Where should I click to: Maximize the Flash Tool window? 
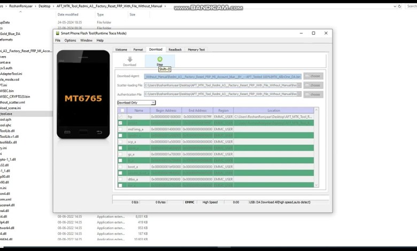(x=313, y=33)
